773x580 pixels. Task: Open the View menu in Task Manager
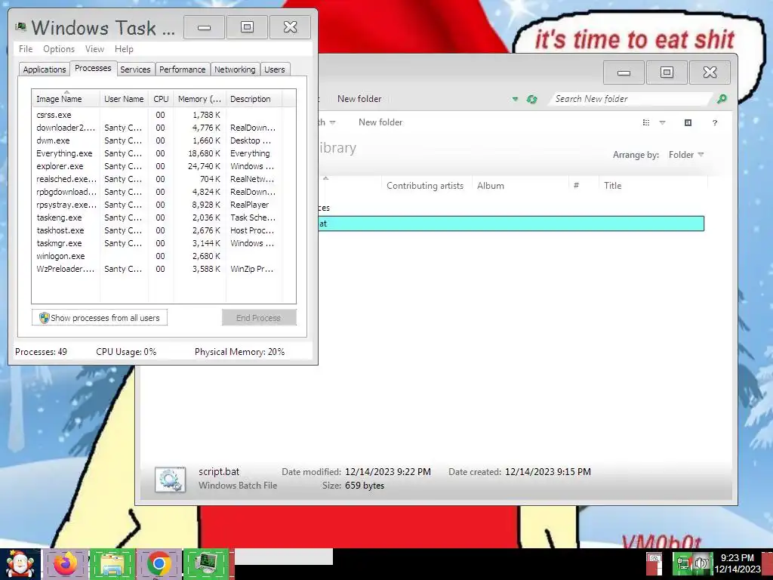94,49
